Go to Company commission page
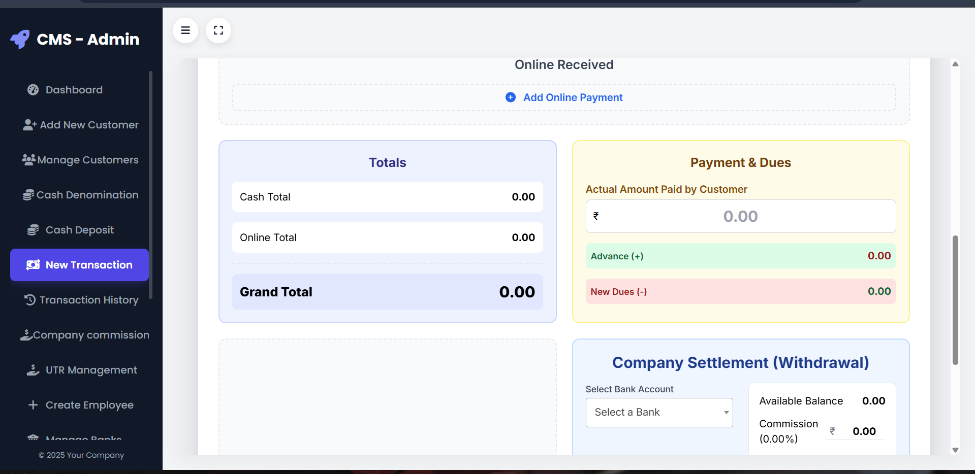 (x=90, y=335)
